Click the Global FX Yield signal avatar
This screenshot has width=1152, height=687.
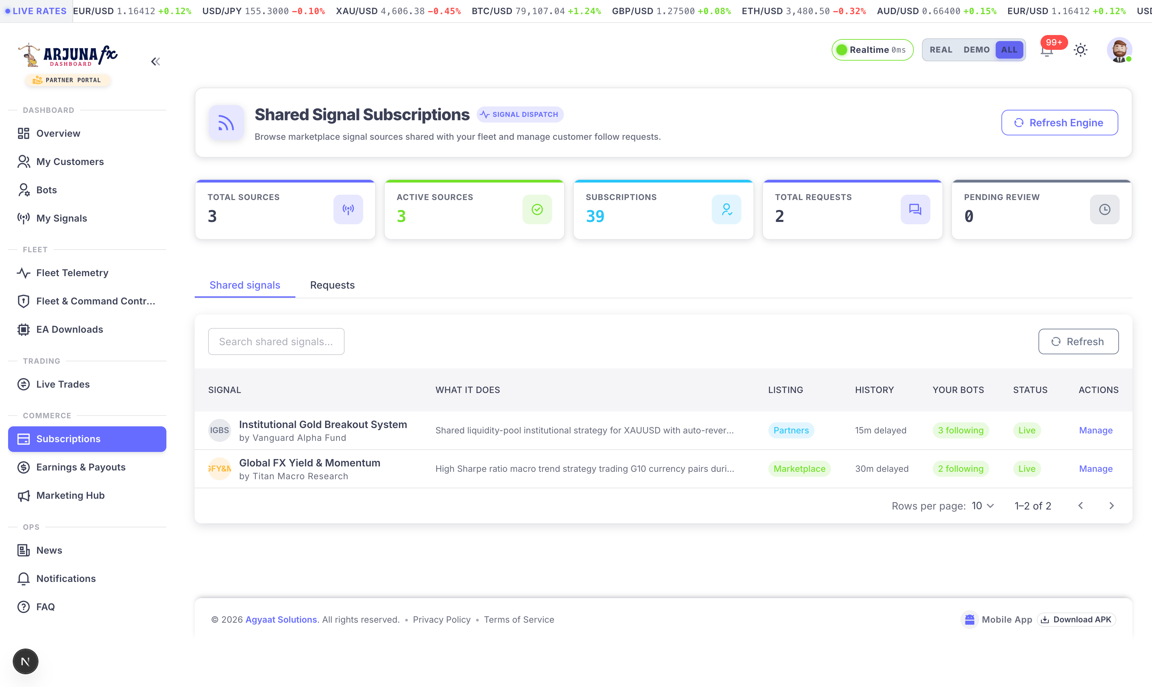coord(220,469)
